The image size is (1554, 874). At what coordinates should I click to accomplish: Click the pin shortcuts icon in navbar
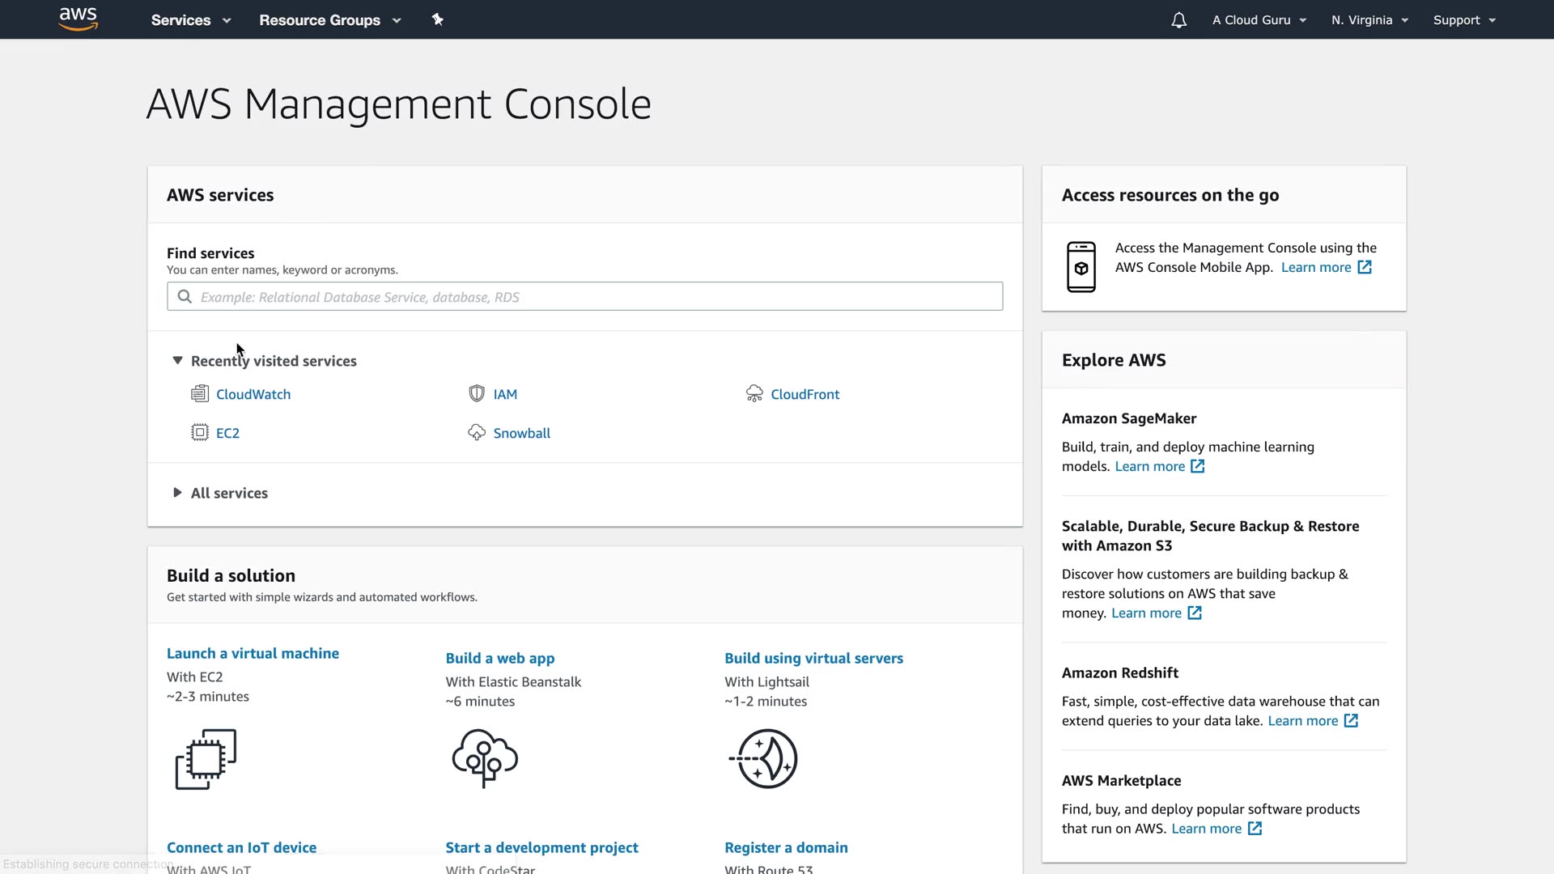(437, 19)
